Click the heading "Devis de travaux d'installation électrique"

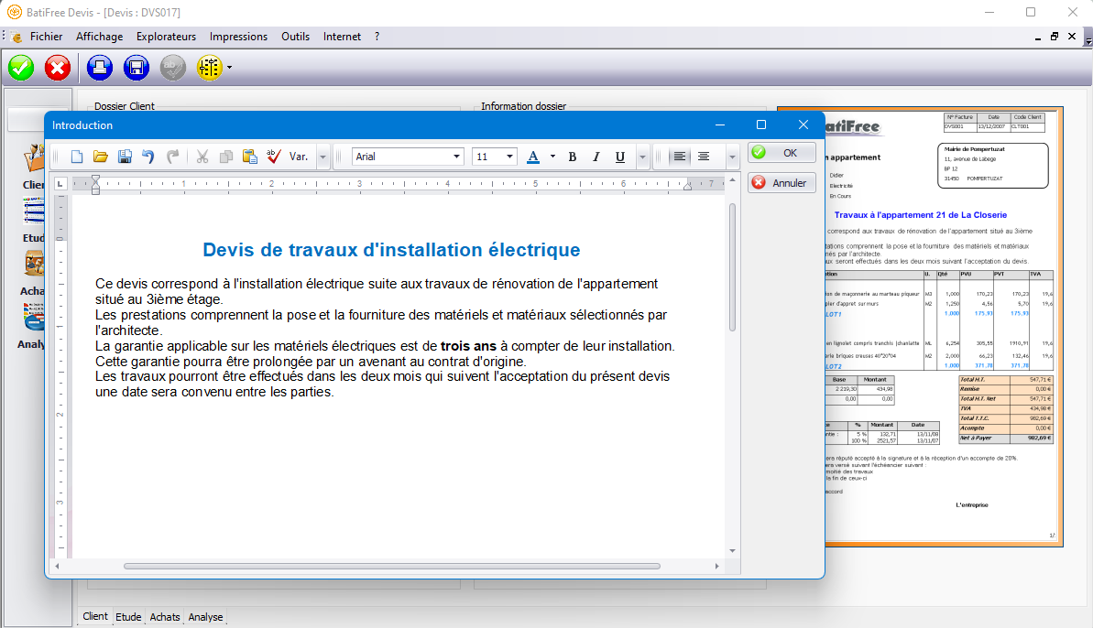tap(391, 250)
